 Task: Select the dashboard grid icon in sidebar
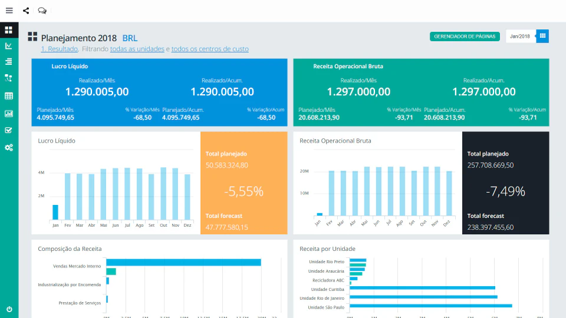coord(9,29)
